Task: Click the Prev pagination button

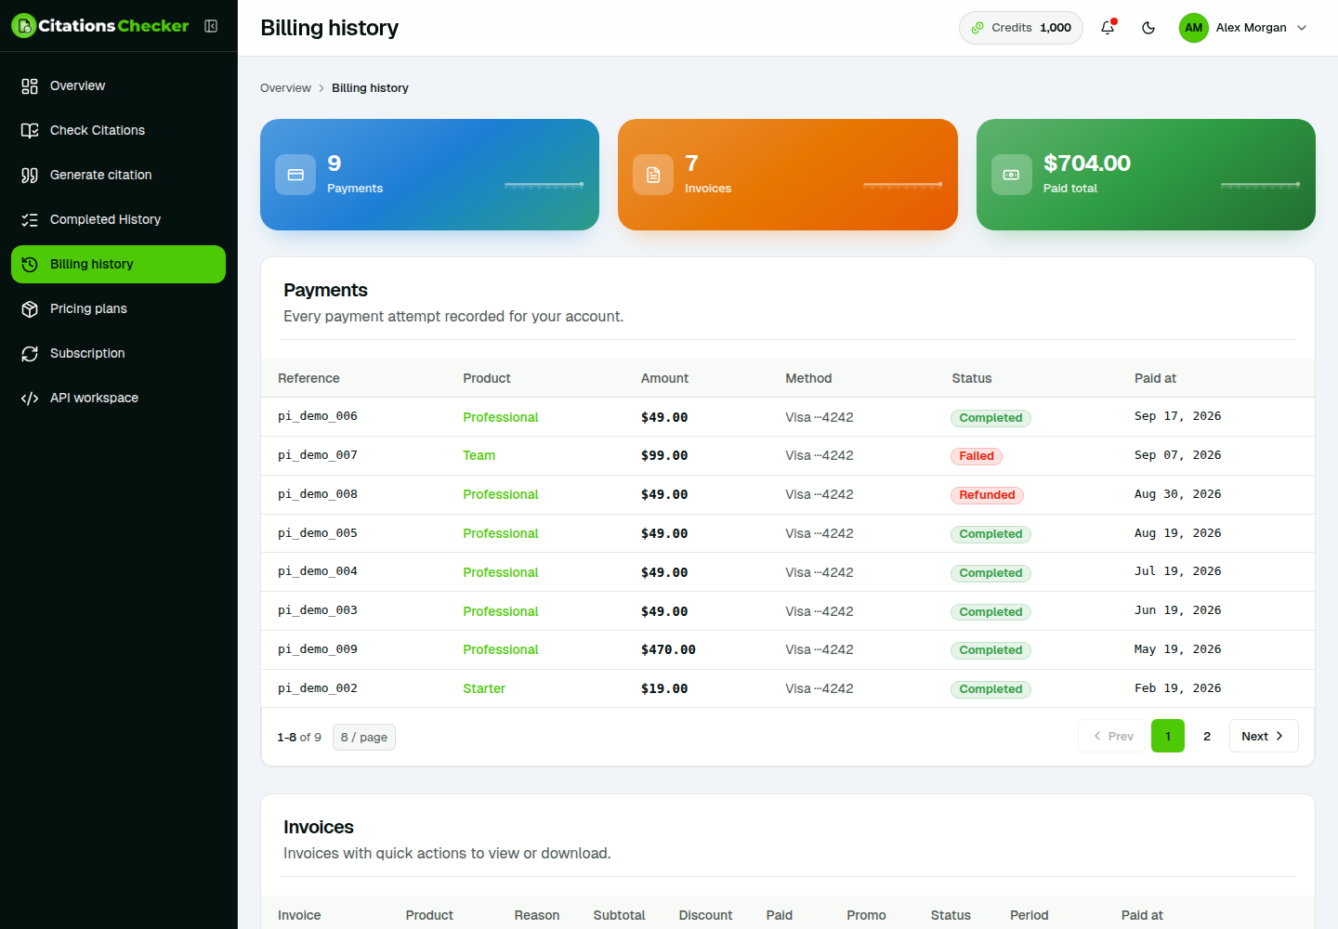Action: point(1112,736)
